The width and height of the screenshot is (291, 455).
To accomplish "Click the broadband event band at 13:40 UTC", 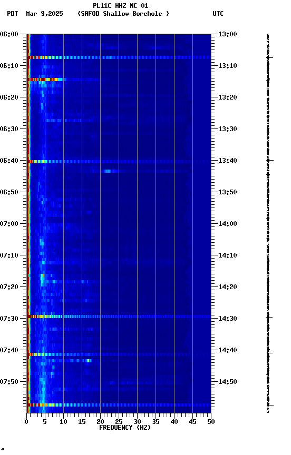I will [119, 162].
